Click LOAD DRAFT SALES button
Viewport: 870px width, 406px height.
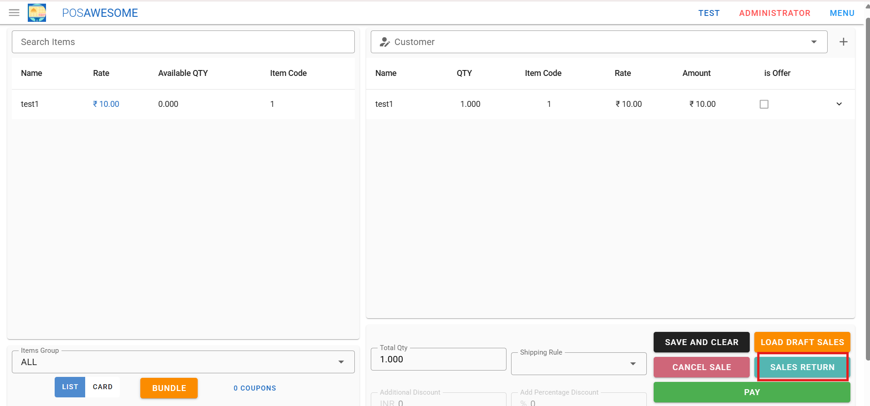tap(802, 342)
